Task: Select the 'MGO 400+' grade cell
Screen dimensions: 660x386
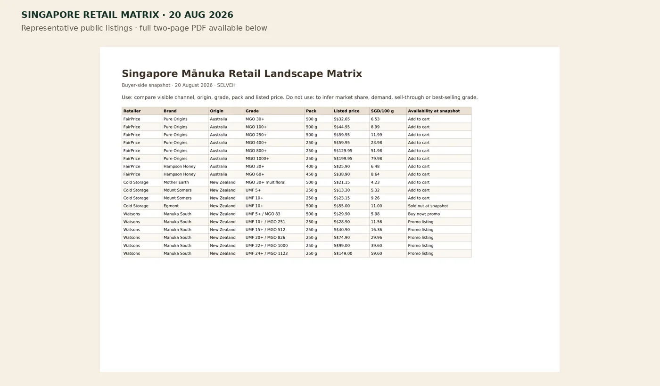Action: coord(274,143)
